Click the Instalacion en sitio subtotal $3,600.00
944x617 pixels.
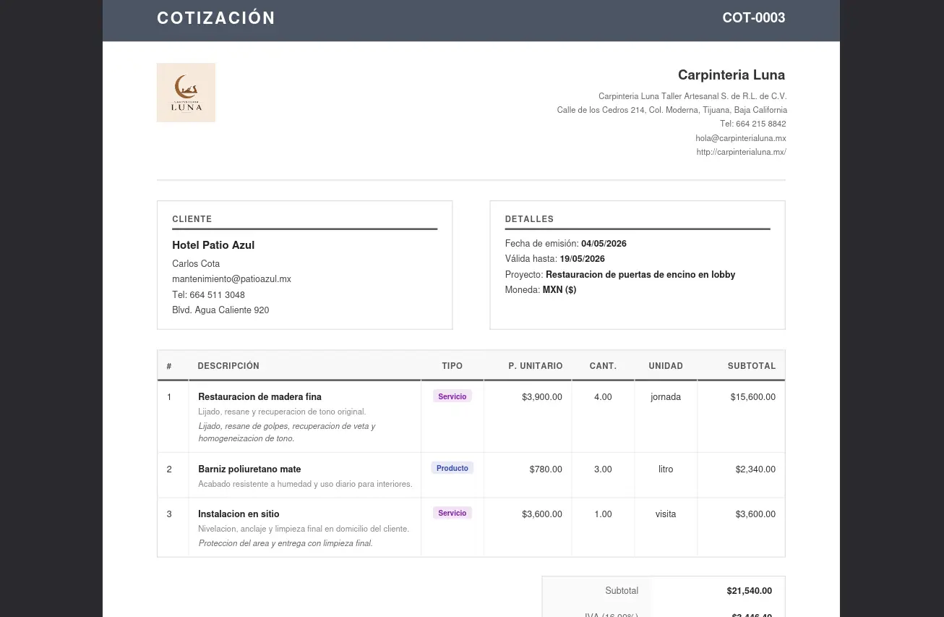pyautogui.click(x=756, y=514)
